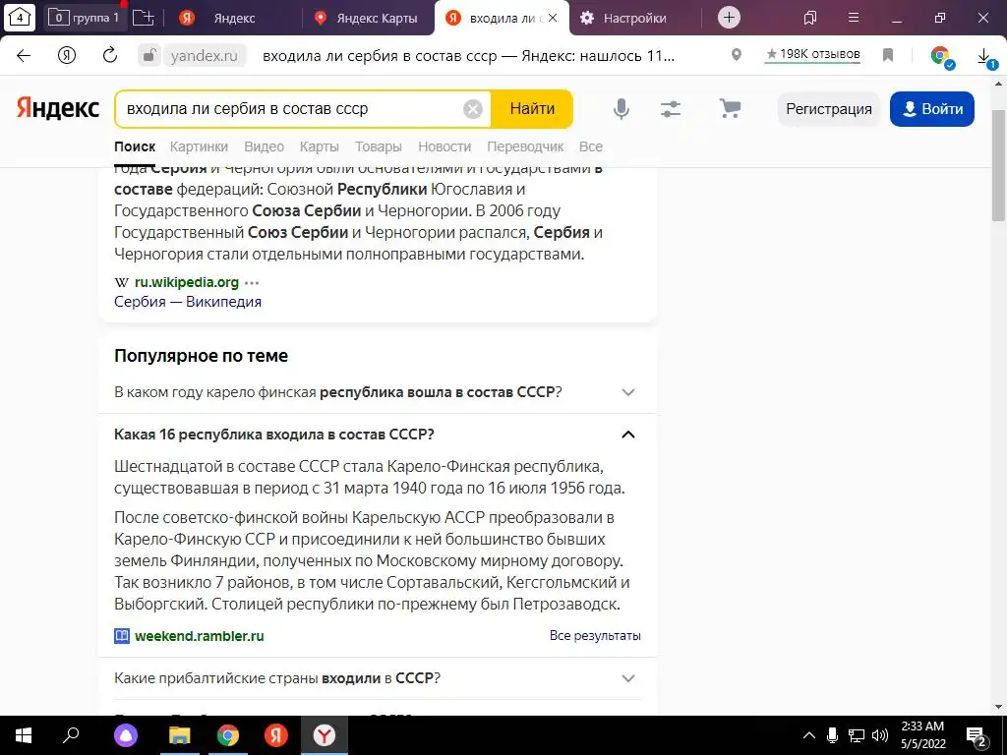Open the shopping cart icon
Image resolution: width=1007 pixels, height=755 pixels.
click(731, 108)
